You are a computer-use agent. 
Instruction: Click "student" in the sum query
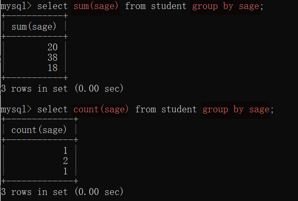(169, 6)
